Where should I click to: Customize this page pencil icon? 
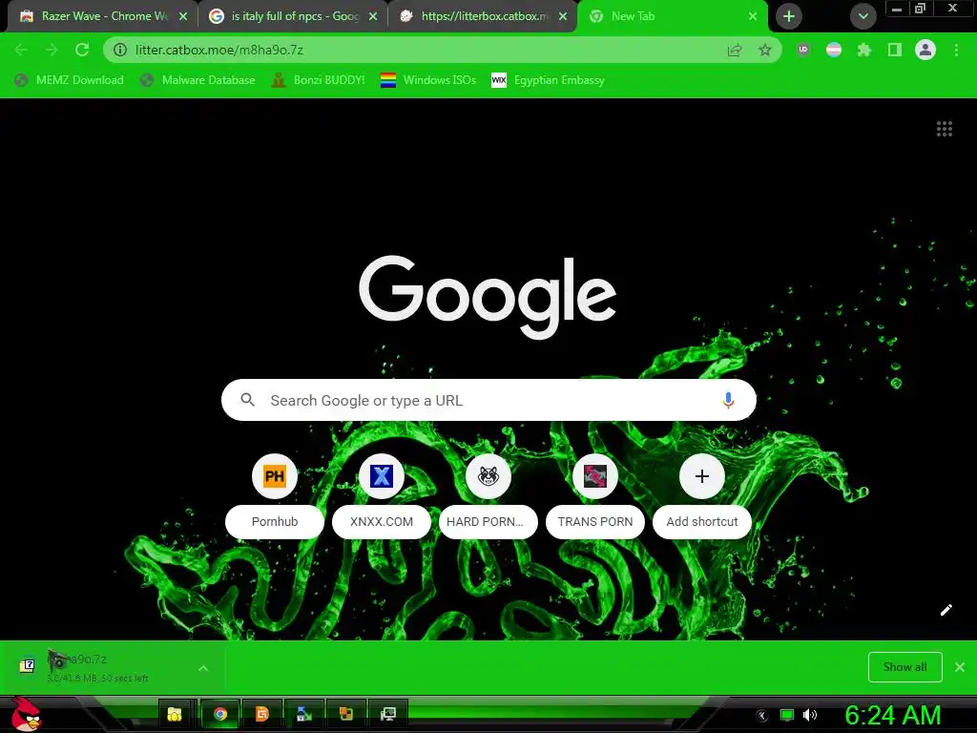(946, 610)
